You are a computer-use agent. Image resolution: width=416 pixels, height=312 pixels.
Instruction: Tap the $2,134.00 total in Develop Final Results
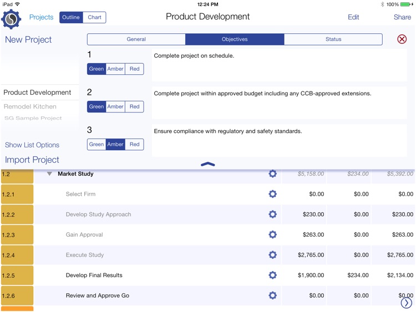click(x=400, y=275)
